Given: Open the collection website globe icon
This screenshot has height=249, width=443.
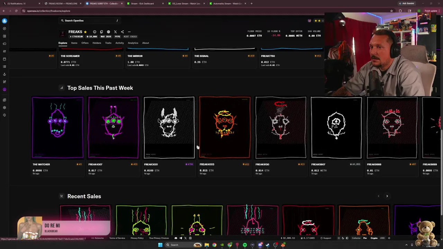Looking at the screenshot, I should click(108, 32).
